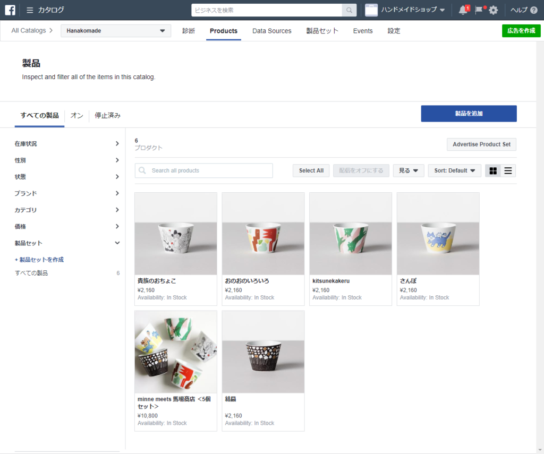Open the Sort: Default dropdown
This screenshot has width=544, height=454.
click(455, 170)
